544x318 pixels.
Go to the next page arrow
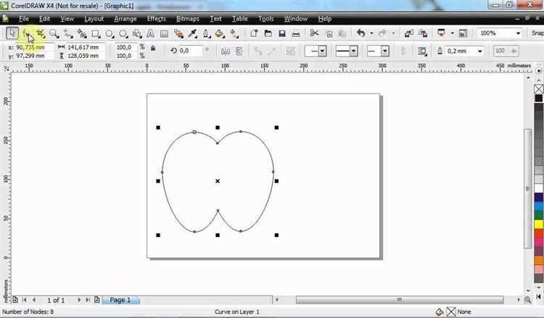(79, 300)
